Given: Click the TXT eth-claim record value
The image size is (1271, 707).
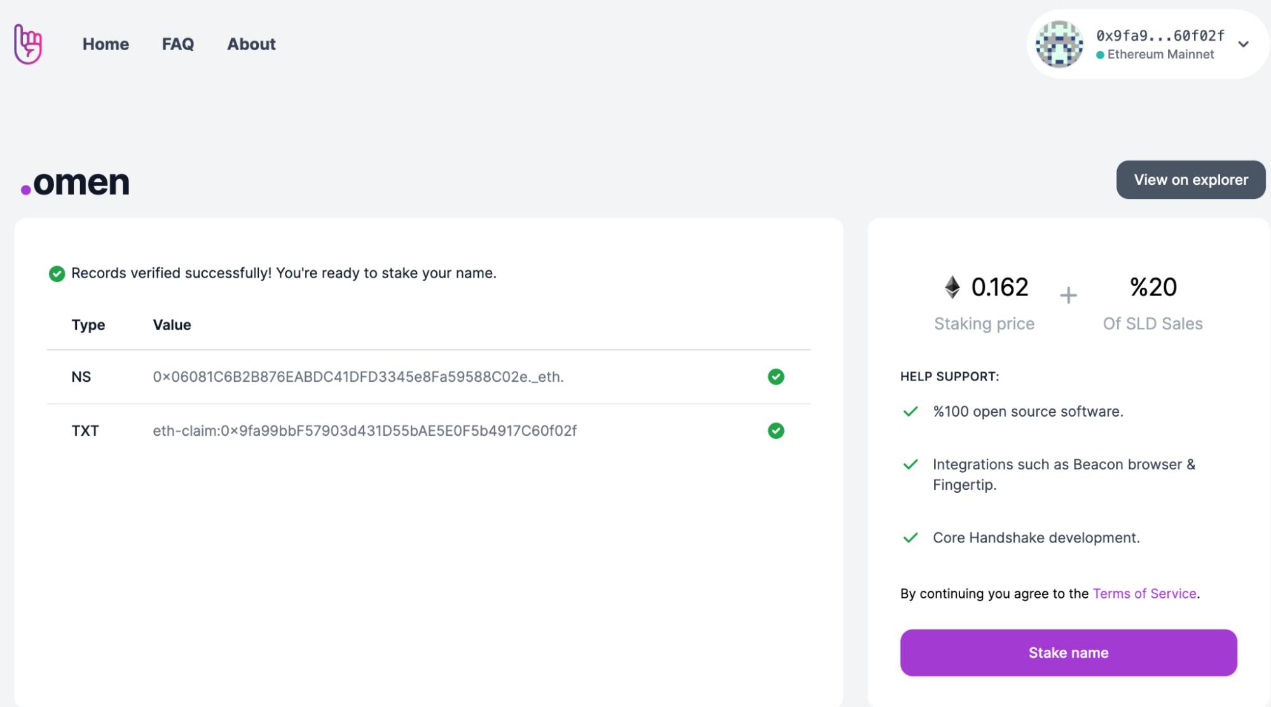Looking at the screenshot, I should [x=364, y=431].
